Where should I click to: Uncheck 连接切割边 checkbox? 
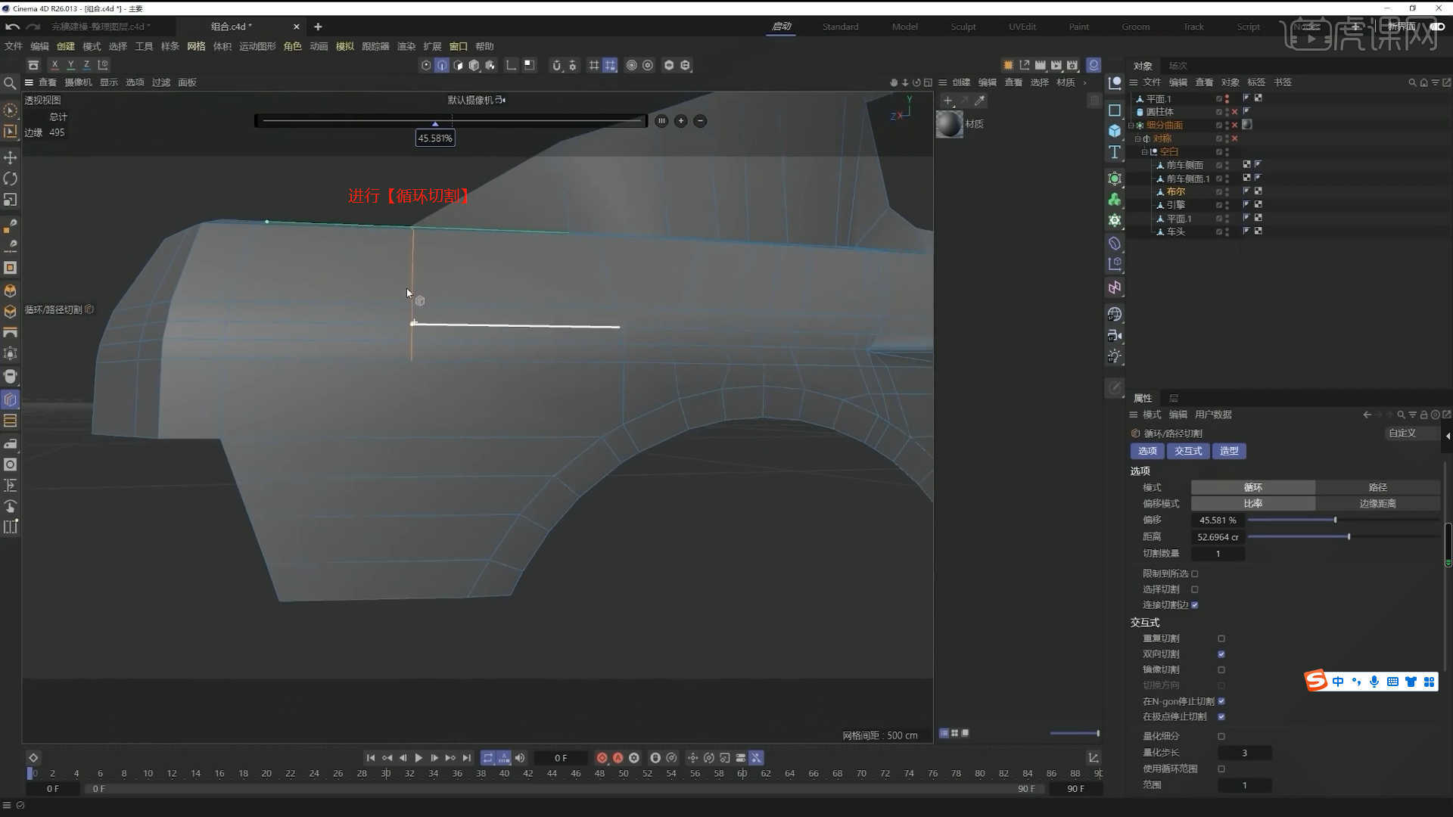(x=1195, y=605)
